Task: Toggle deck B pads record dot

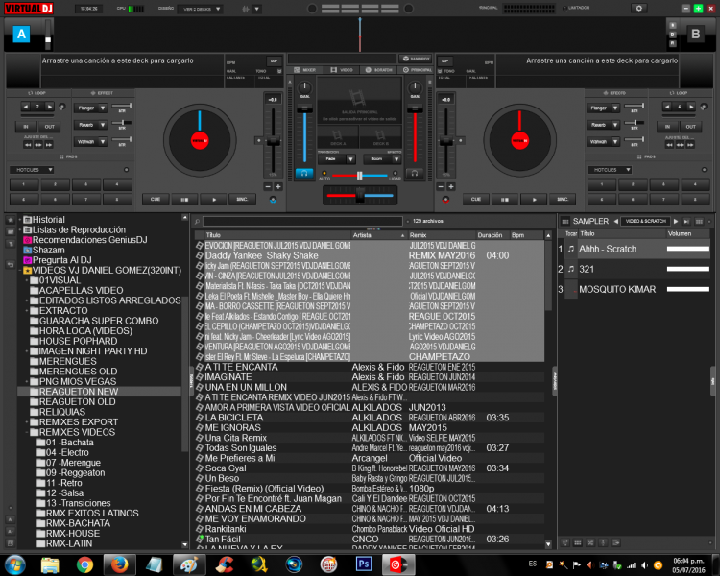Action: click(704, 170)
